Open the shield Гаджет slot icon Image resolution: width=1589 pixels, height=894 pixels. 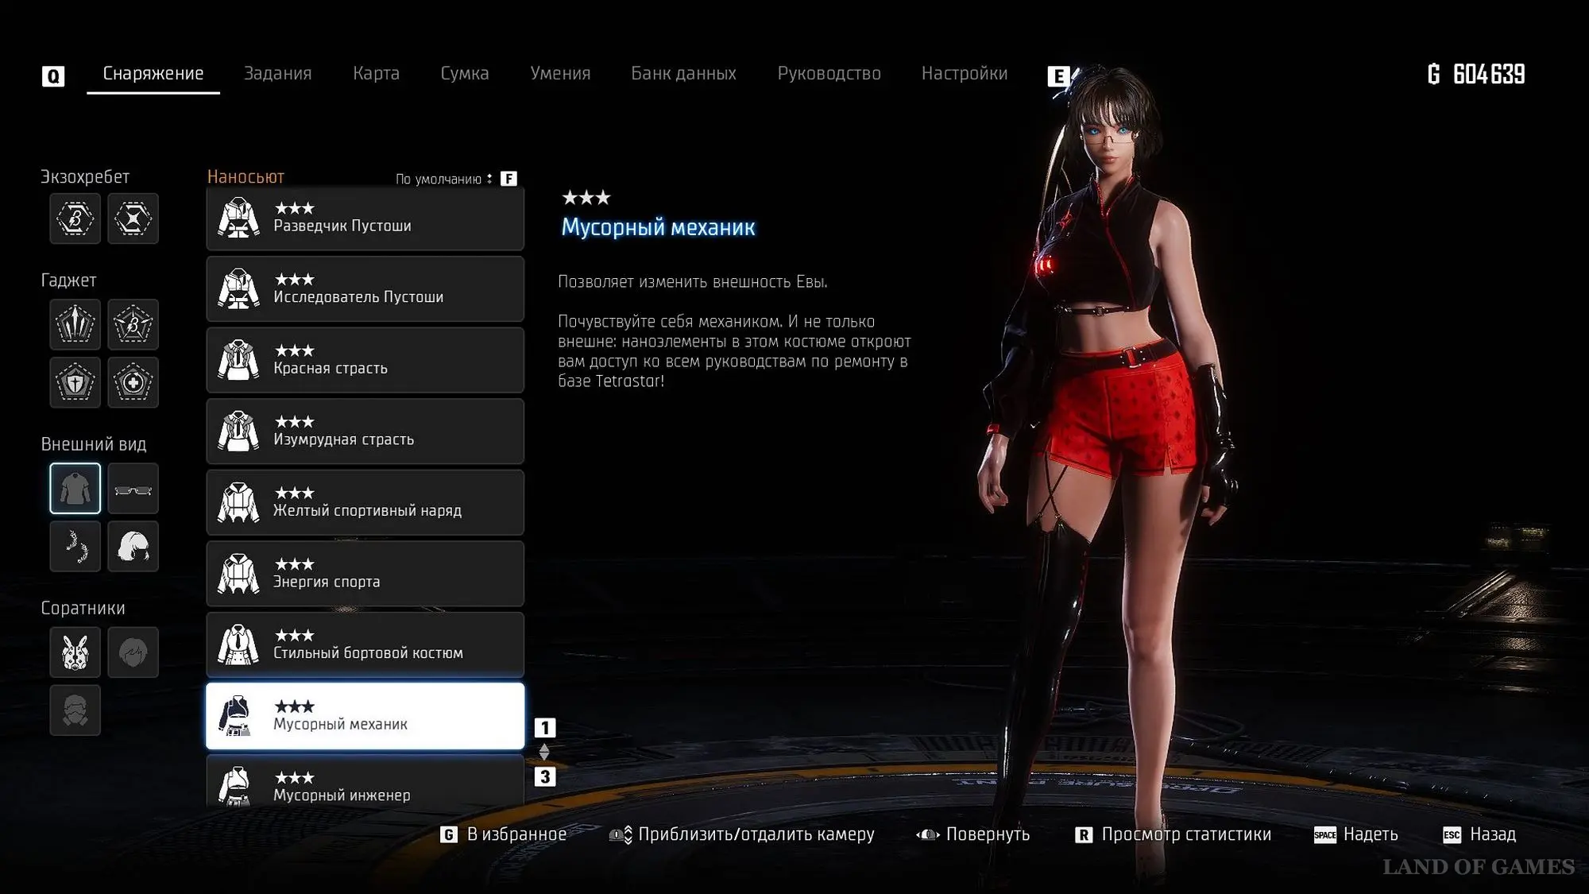[x=75, y=382]
